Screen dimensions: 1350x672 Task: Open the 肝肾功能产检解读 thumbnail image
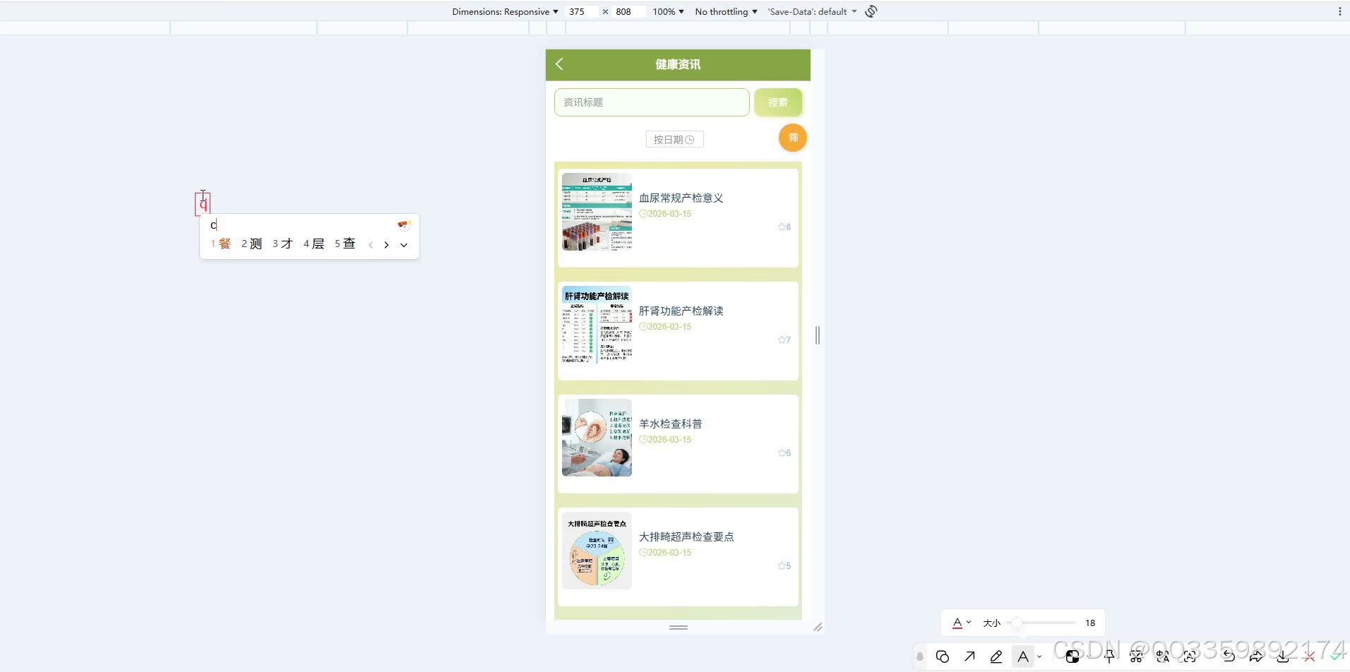[597, 325]
